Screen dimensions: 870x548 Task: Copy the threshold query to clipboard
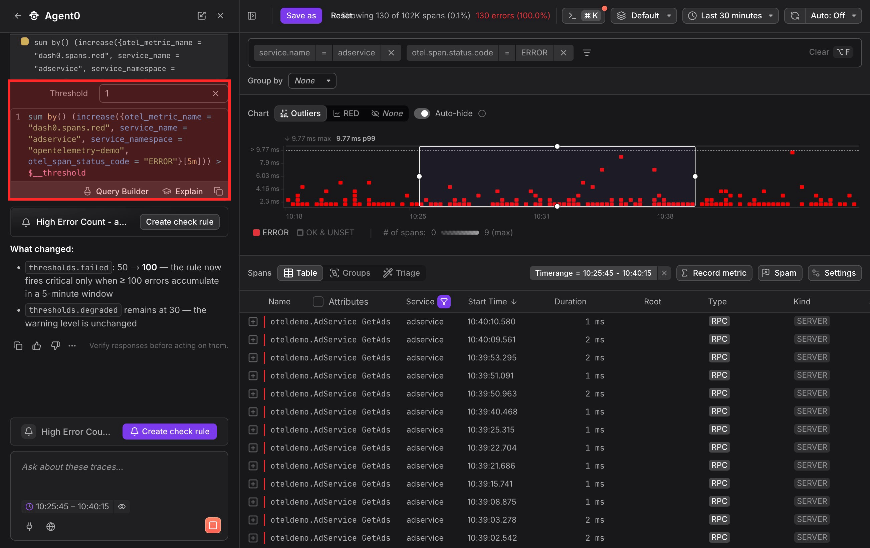point(218,191)
